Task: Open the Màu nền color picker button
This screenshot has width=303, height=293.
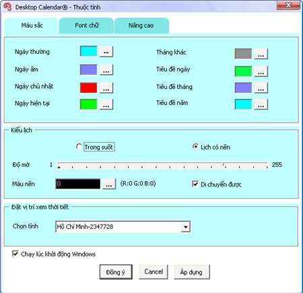Action: point(109,184)
